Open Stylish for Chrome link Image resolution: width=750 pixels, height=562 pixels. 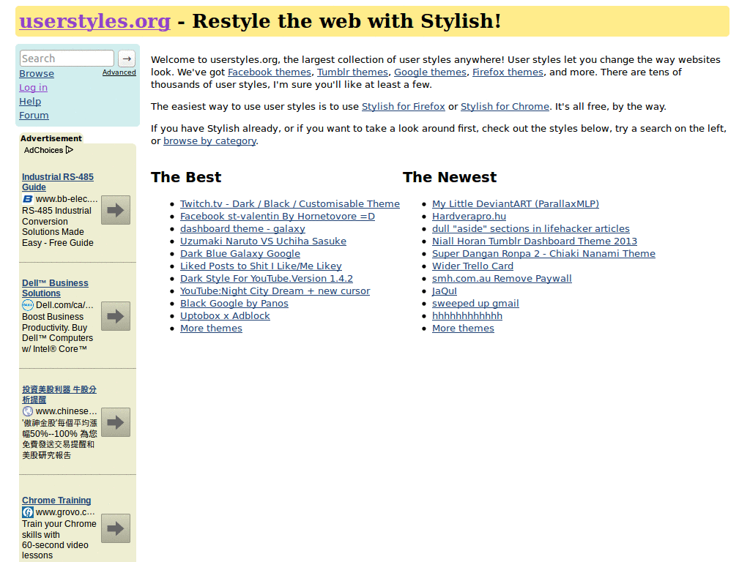505,107
